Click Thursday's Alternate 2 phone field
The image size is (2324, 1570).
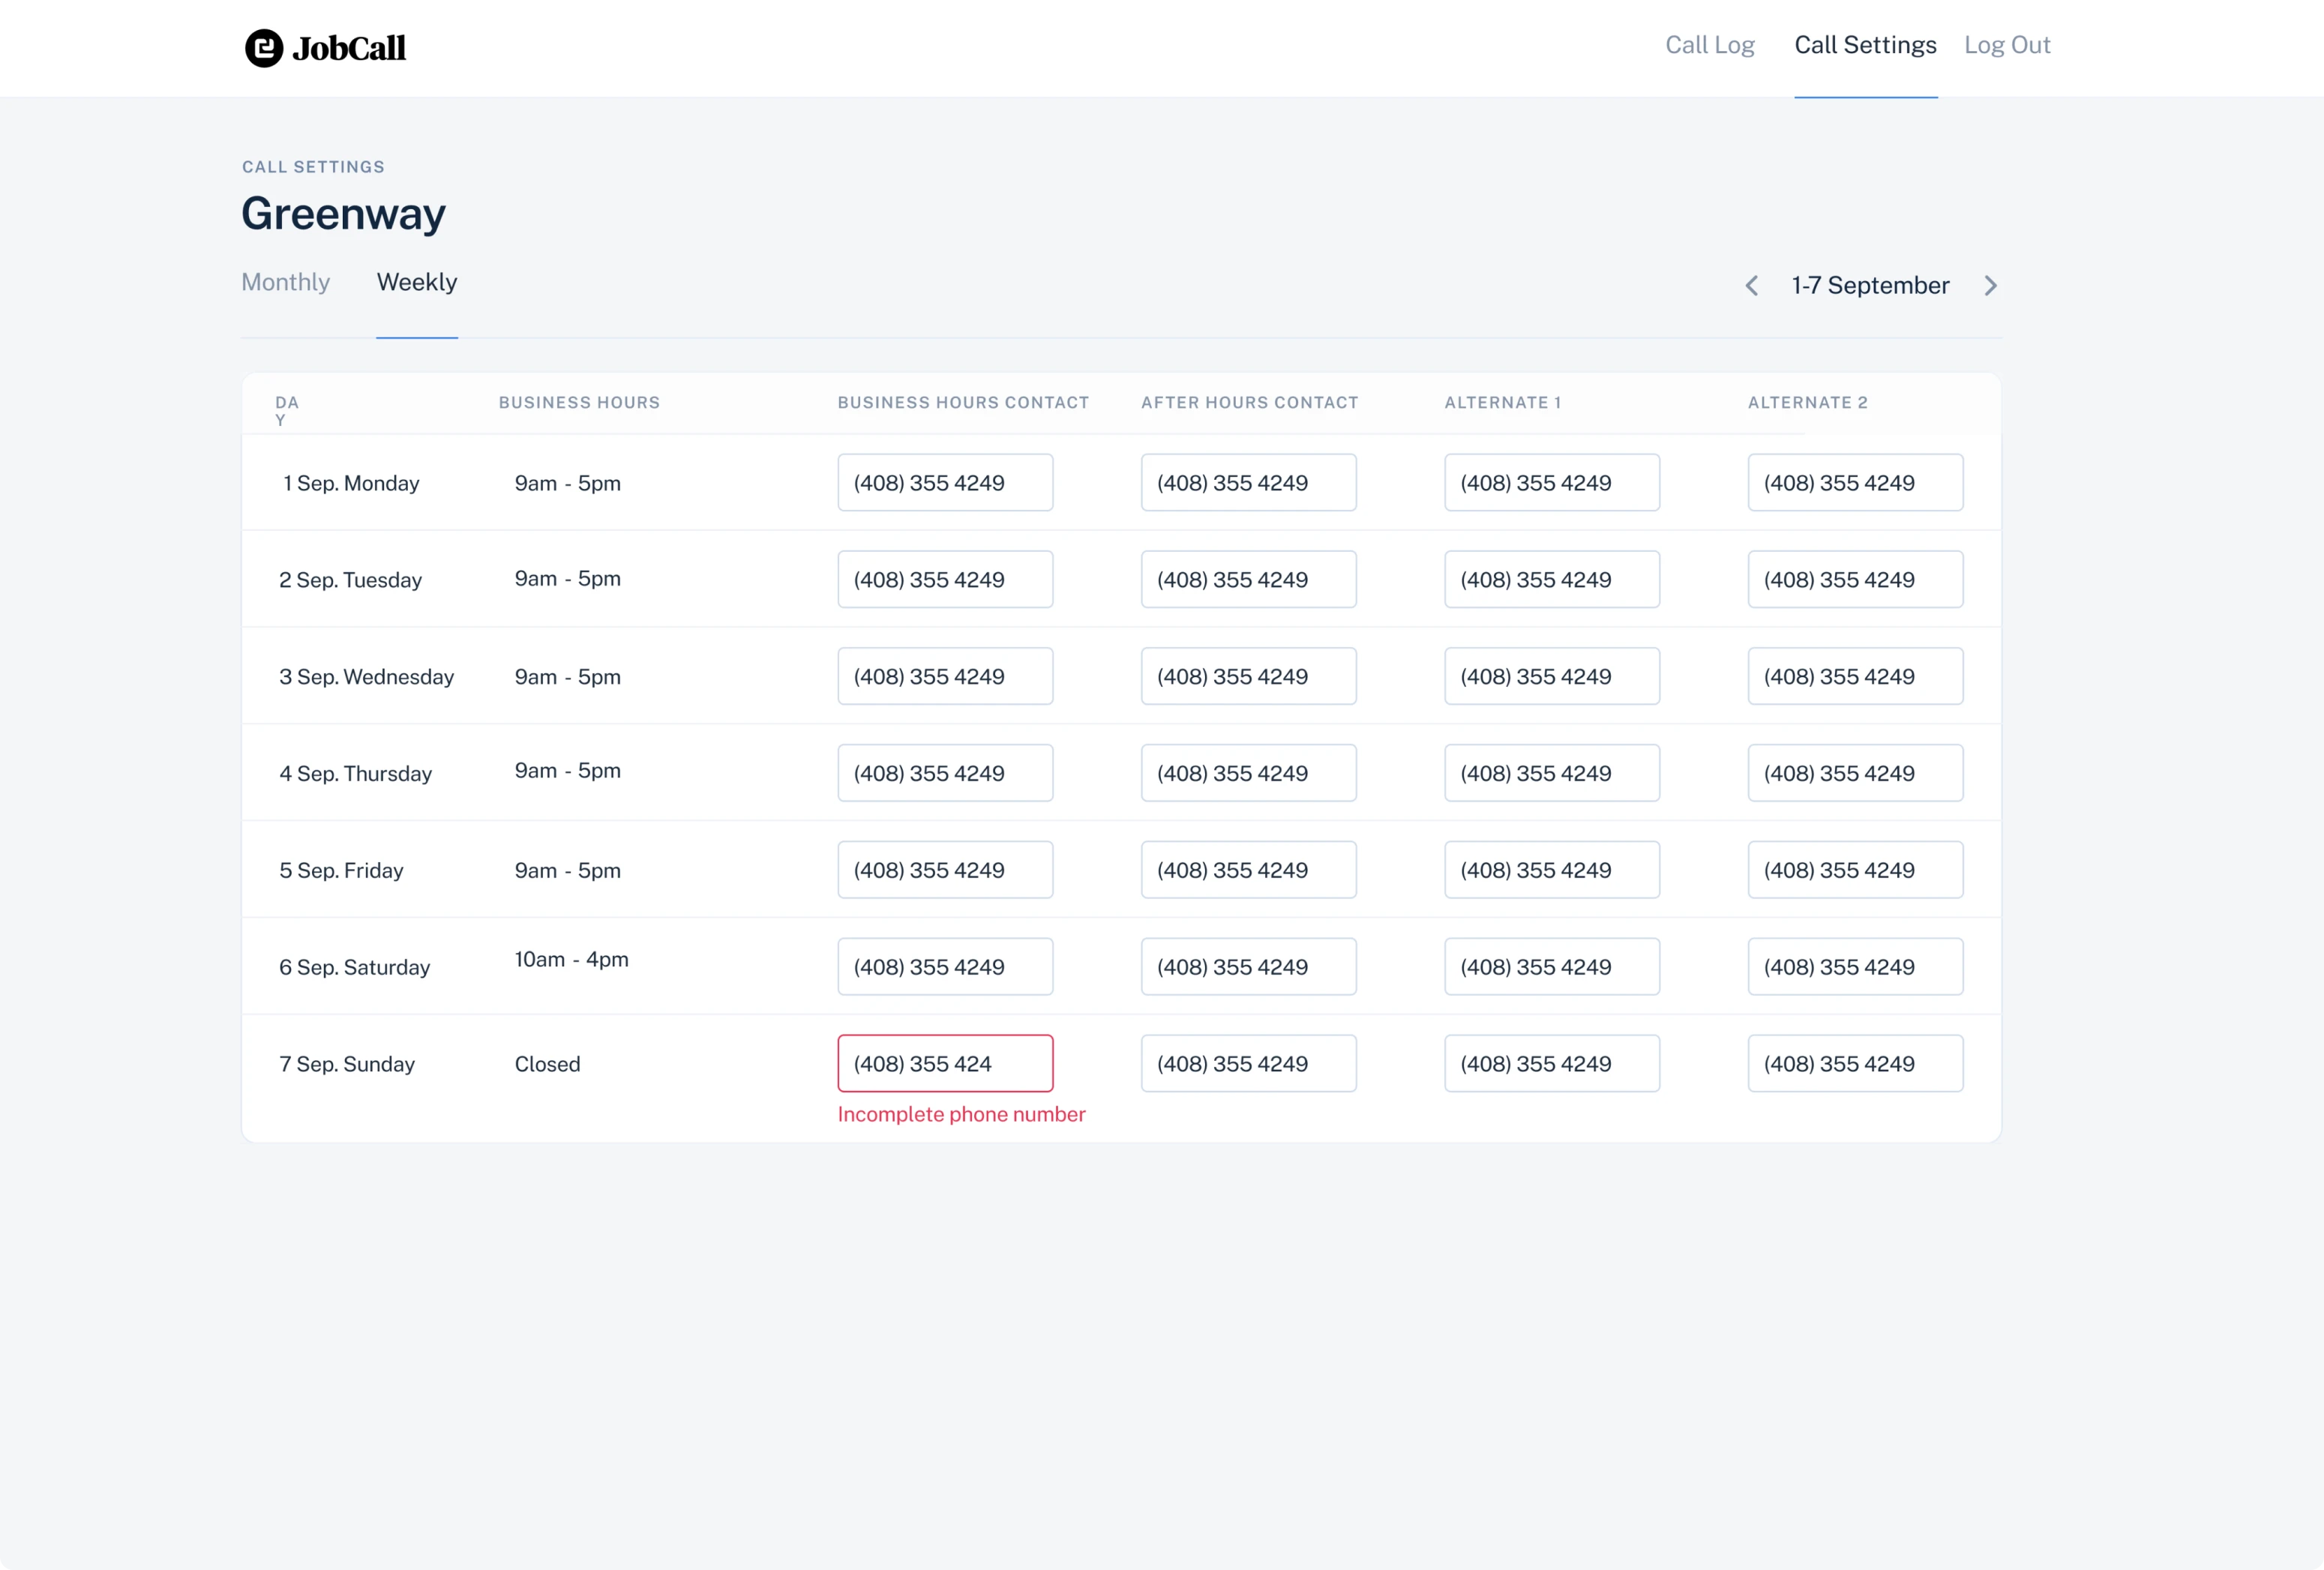coord(1855,772)
